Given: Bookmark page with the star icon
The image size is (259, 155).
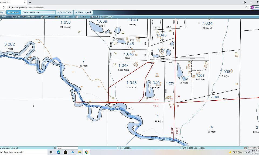Looking at the screenshot, I should [x=246, y=7].
